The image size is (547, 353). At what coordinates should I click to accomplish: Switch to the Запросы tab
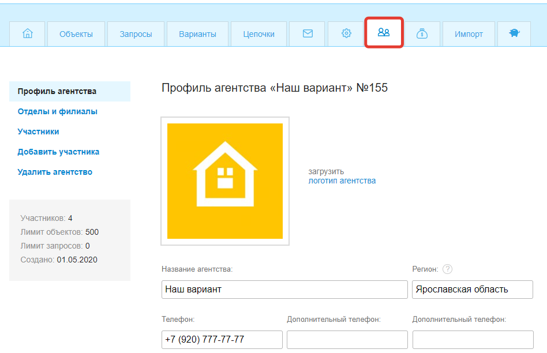pos(136,34)
